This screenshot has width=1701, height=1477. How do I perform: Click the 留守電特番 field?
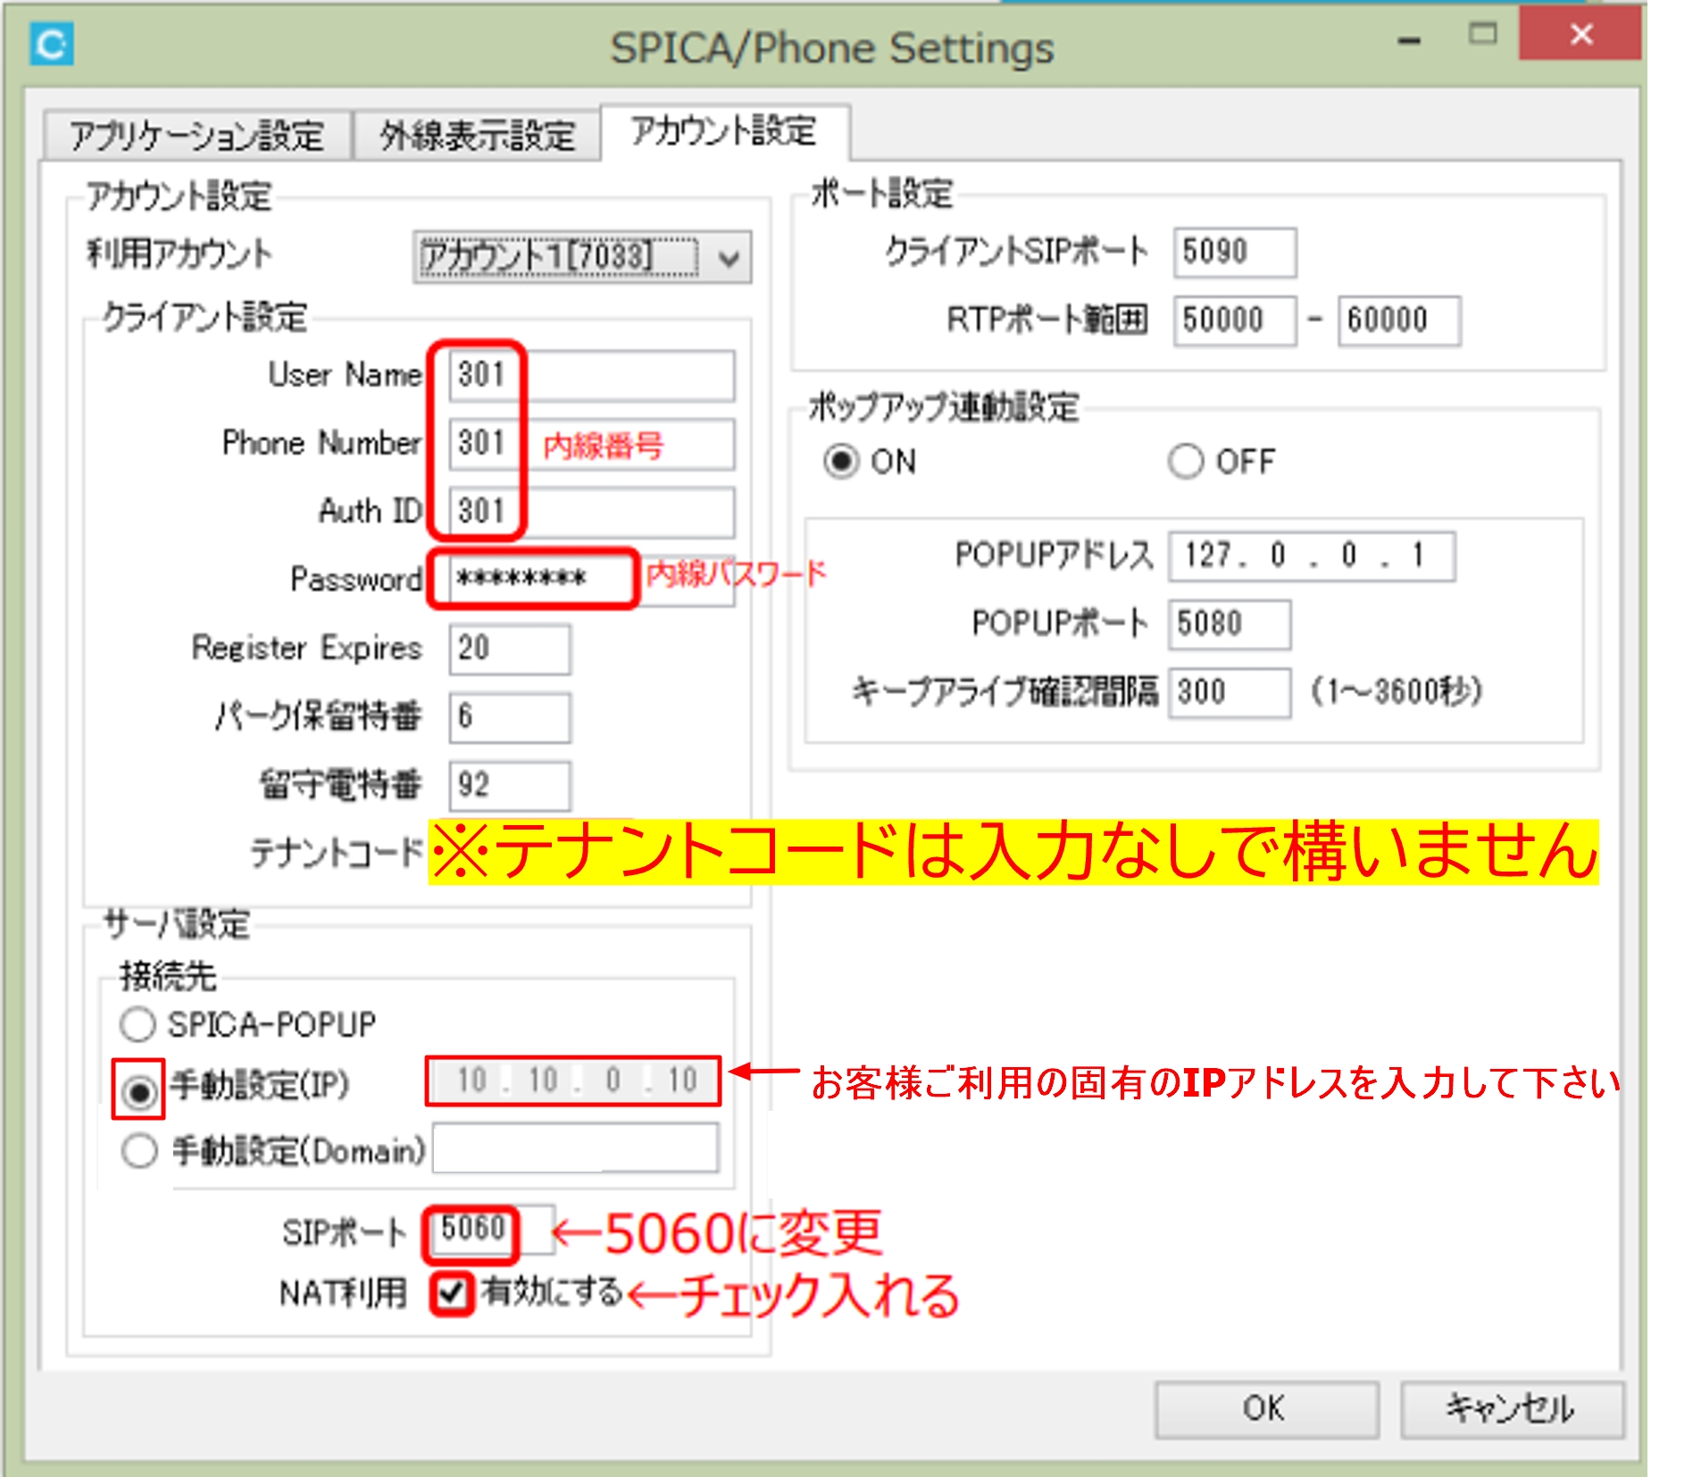point(509,785)
